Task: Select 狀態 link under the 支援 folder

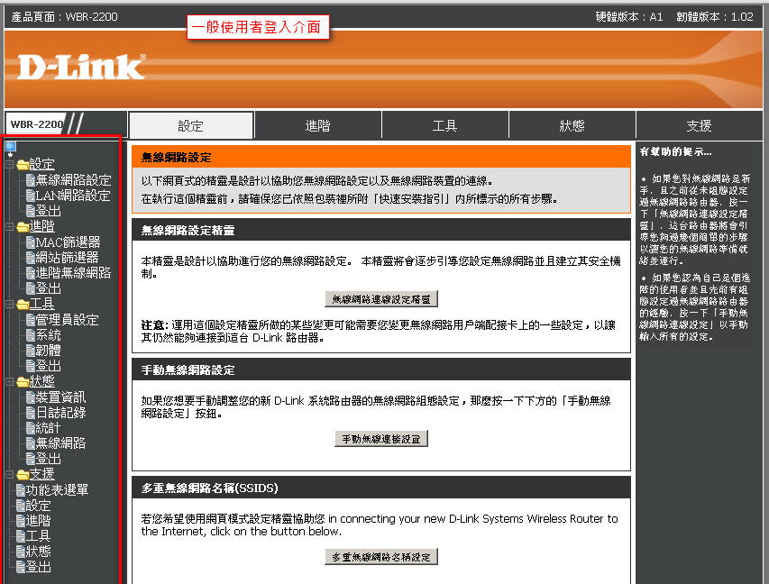Action: (x=39, y=552)
